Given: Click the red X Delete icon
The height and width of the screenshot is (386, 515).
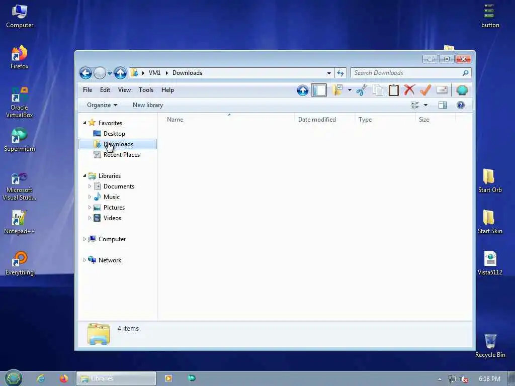Looking at the screenshot, I should [x=409, y=90].
